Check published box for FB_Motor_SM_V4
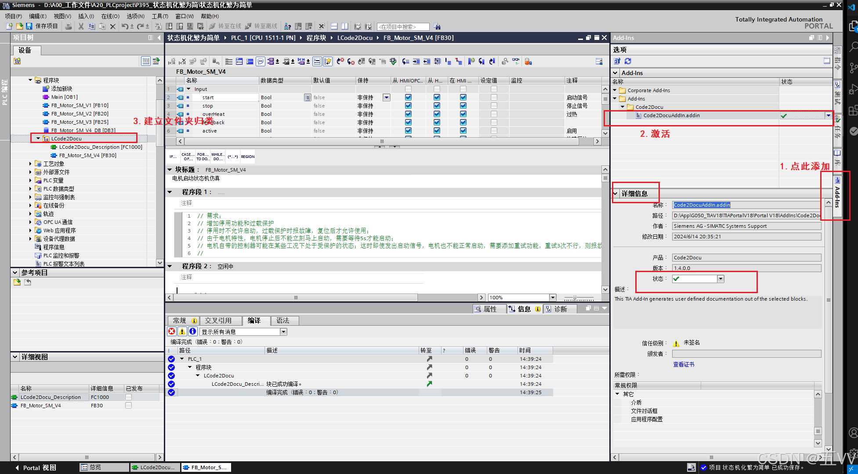The width and height of the screenshot is (858, 474). (128, 406)
